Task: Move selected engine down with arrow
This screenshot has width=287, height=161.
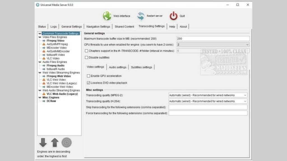Action: pos(43,143)
